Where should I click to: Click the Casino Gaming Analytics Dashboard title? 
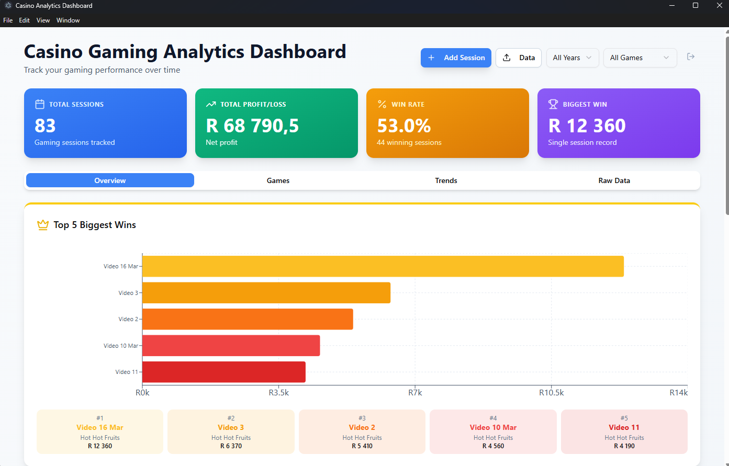click(185, 52)
